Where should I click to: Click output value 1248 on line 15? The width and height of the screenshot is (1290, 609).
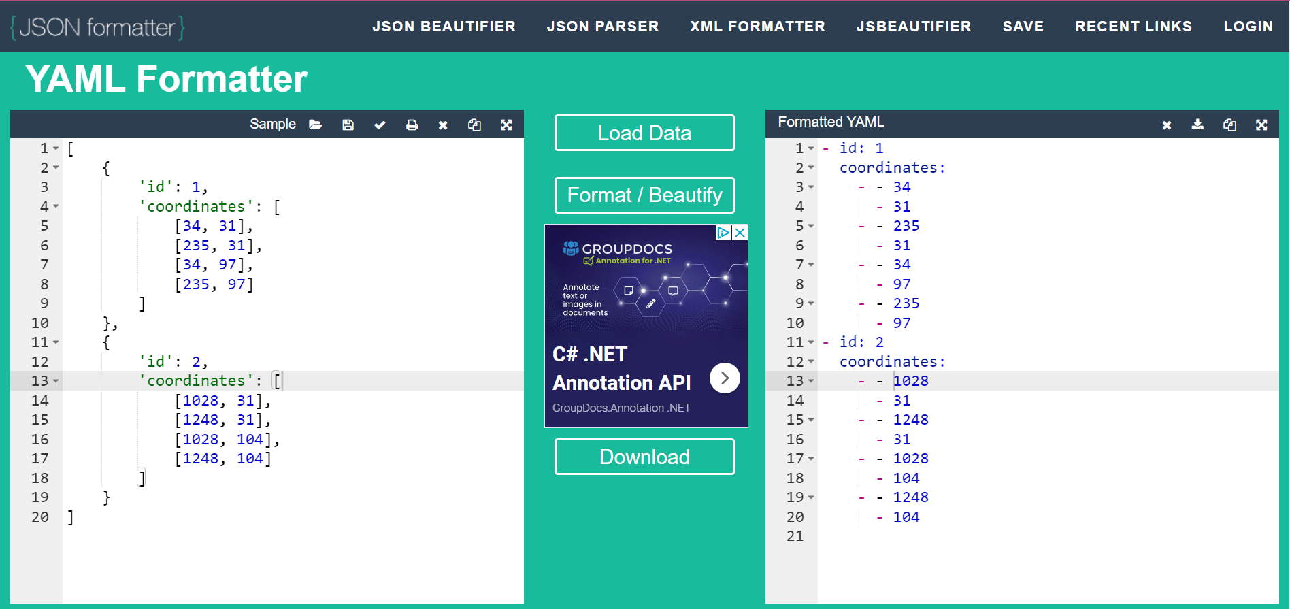[x=910, y=420]
